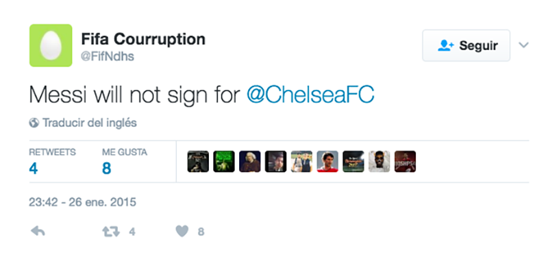Follow the account with Seguir button
Screen dimensions: 548x257
coord(466,45)
